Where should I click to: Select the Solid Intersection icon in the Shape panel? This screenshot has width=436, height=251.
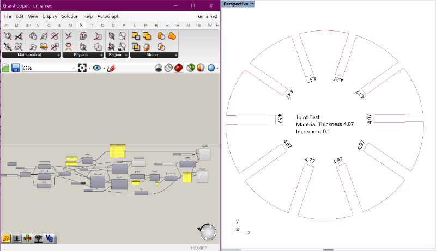[136, 47]
